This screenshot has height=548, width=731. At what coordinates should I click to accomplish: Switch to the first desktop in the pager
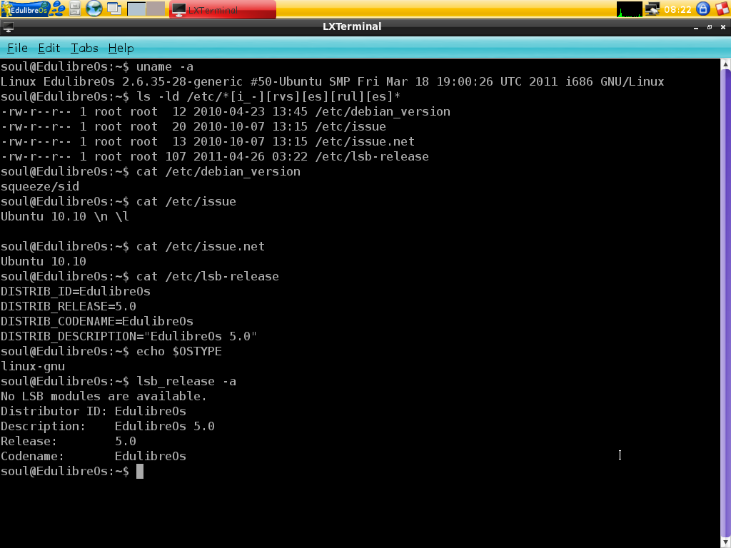pos(136,9)
